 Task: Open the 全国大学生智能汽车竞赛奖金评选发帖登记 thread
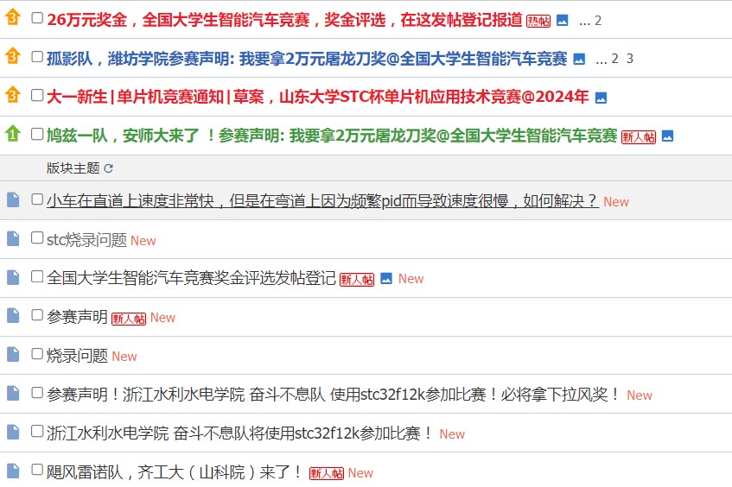[x=191, y=278]
